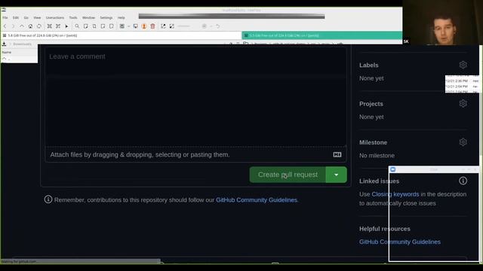Click the parent directory row in file panel
This screenshot has width=483, height=271.
coord(19,59)
